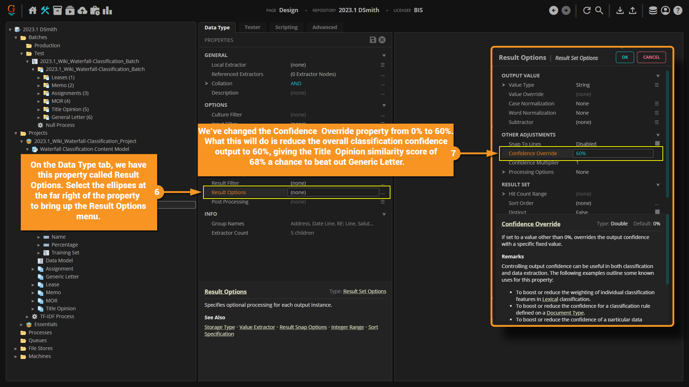This screenshot has width=689, height=387.
Task: Collapse the GENERAL section chevron
Action: (x=384, y=55)
